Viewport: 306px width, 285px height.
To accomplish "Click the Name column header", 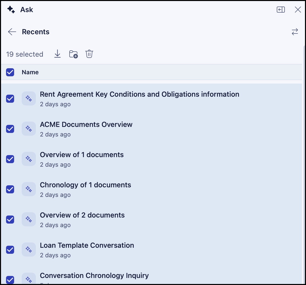I will pos(30,72).
